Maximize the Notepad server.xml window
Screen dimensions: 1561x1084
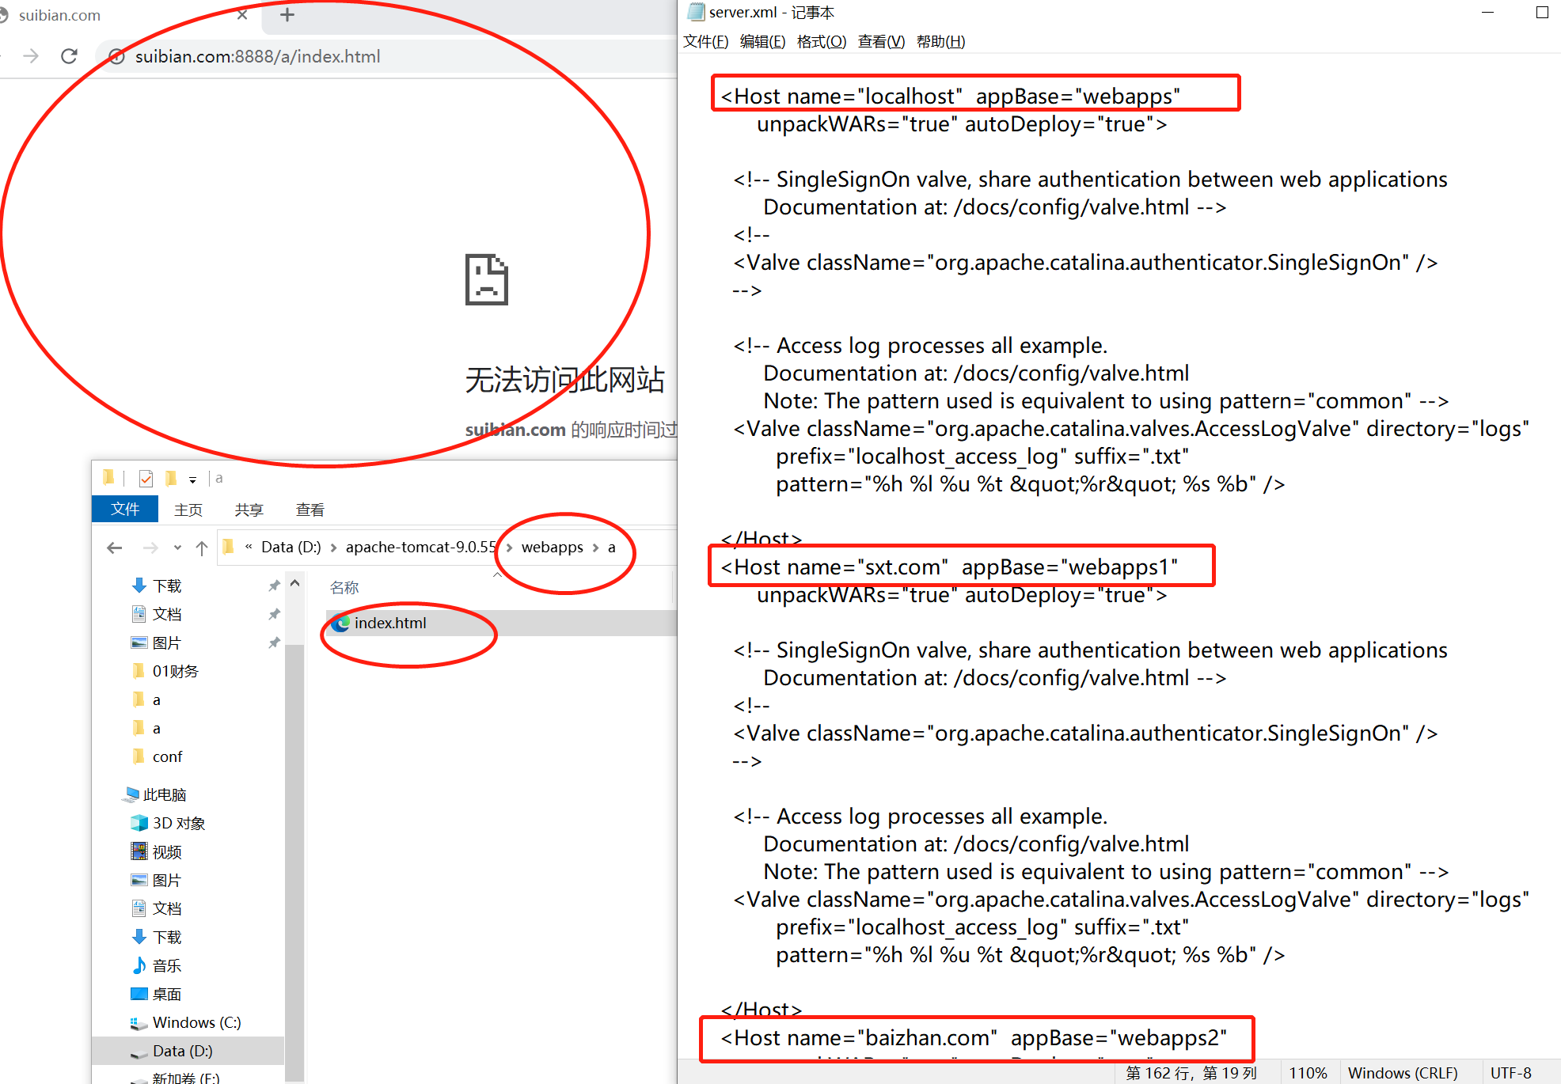[1542, 13]
